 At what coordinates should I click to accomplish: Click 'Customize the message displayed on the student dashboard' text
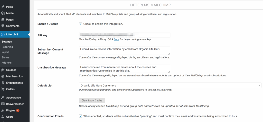pos(153,75)
